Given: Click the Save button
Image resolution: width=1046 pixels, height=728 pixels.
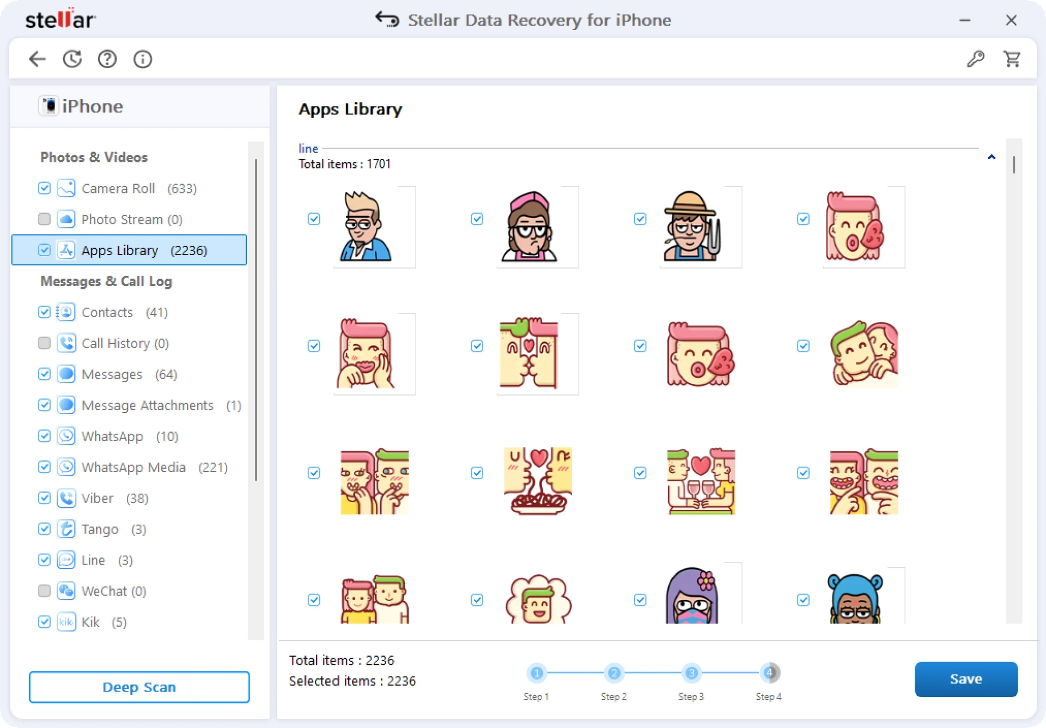Looking at the screenshot, I should (966, 679).
